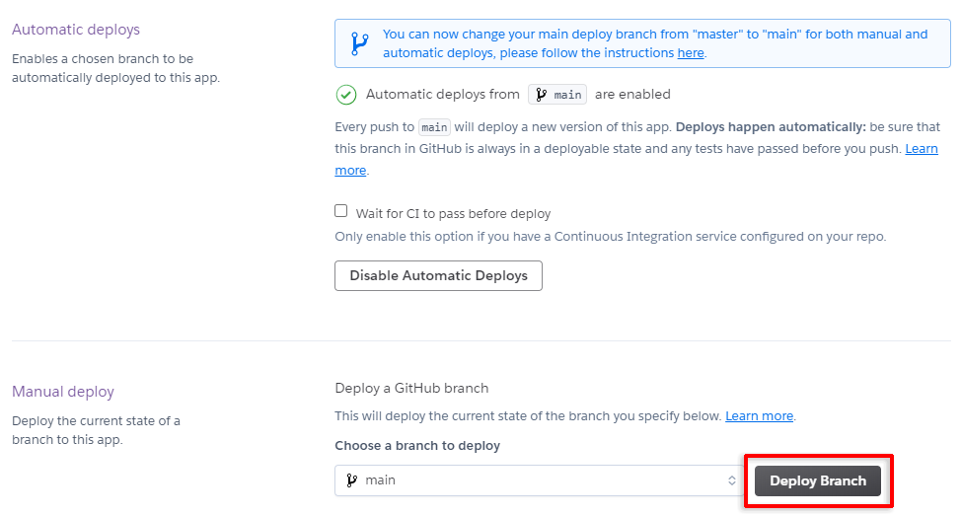The image size is (961, 516).
Task: Click the branch icon in the blue info banner
Action: pyautogui.click(x=360, y=43)
